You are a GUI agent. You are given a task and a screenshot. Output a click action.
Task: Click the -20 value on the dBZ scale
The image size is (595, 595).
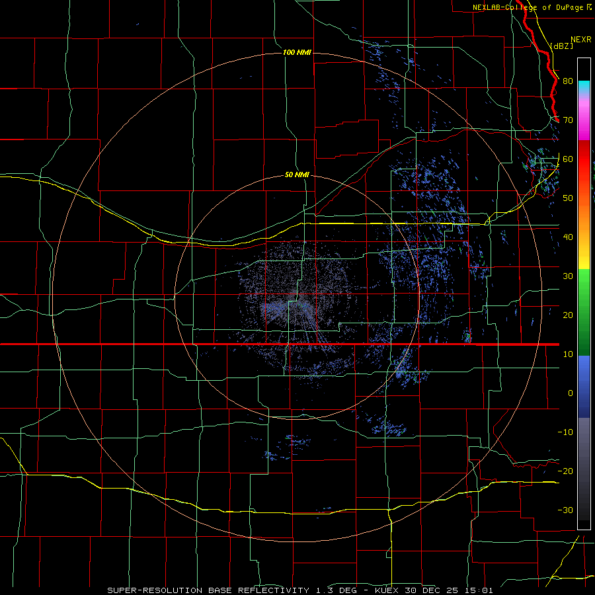565,471
